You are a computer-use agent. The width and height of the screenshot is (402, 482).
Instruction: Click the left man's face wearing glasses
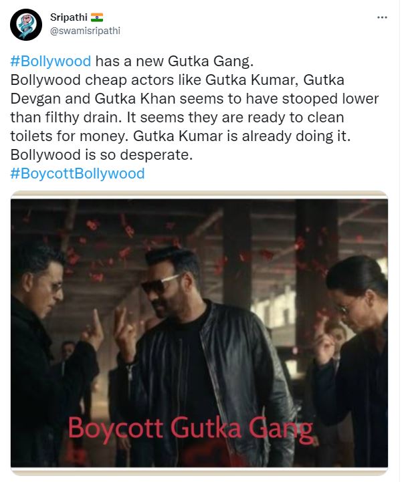click(x=46, y=287)
